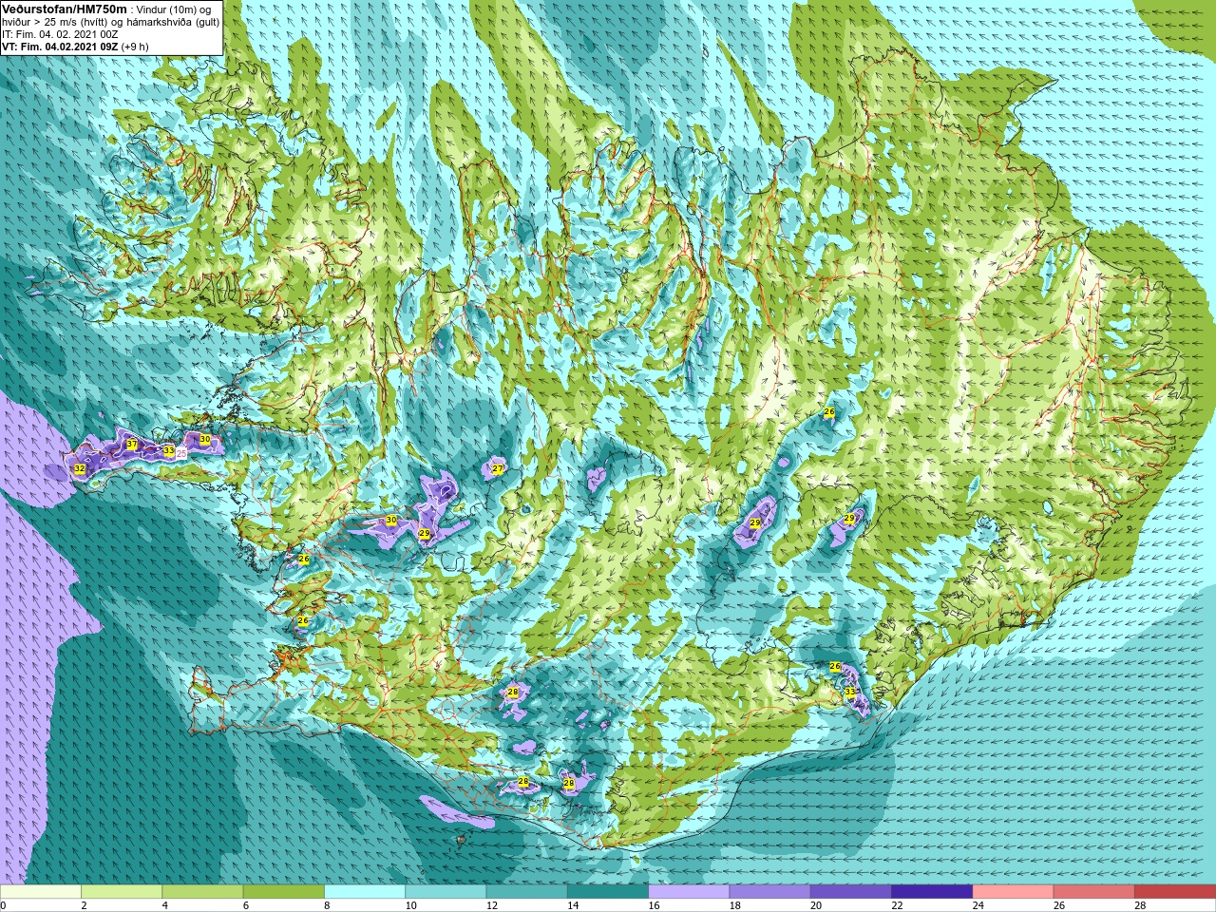
Task: Click the 16–18 m/s lavender legend swatch
Action: point(689,892)
